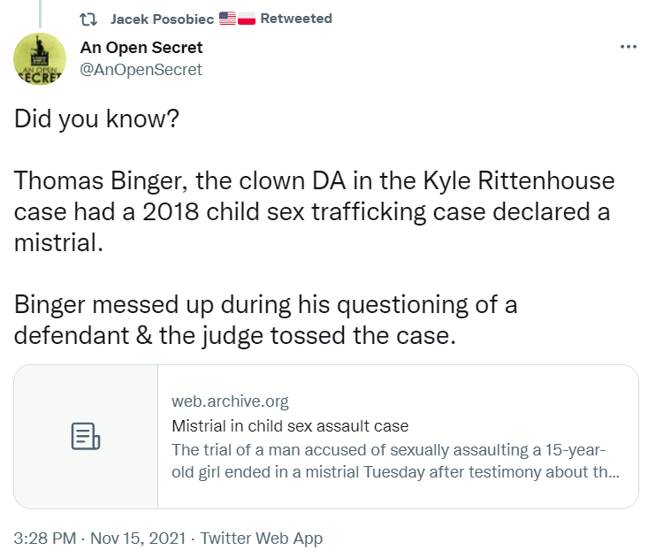Open the web.archive.org domain link

point(230,401)
